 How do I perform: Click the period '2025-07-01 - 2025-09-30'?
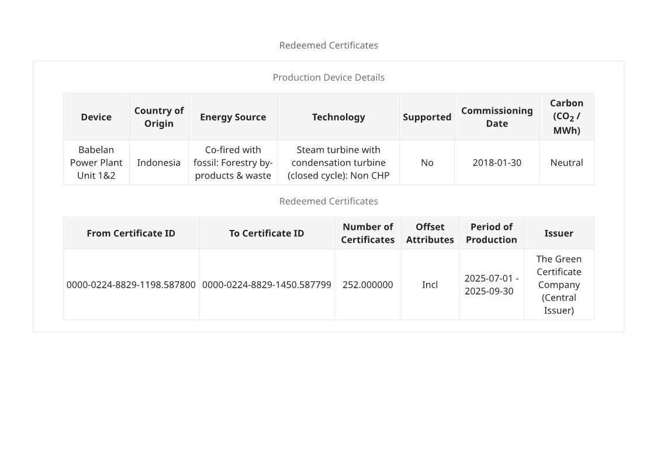click(x=492, y=284)
